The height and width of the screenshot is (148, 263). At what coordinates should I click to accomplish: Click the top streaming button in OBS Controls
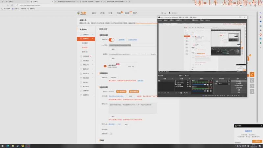(x=239, y=81)
